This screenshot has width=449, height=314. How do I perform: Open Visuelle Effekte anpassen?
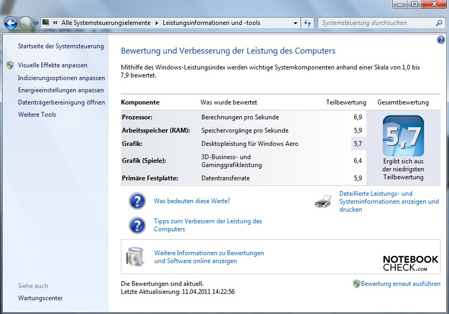click(x=52, y=65)
